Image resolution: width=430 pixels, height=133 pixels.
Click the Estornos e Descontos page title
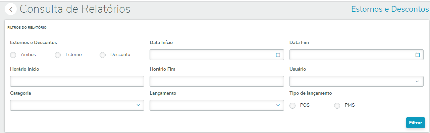point(390,9)
